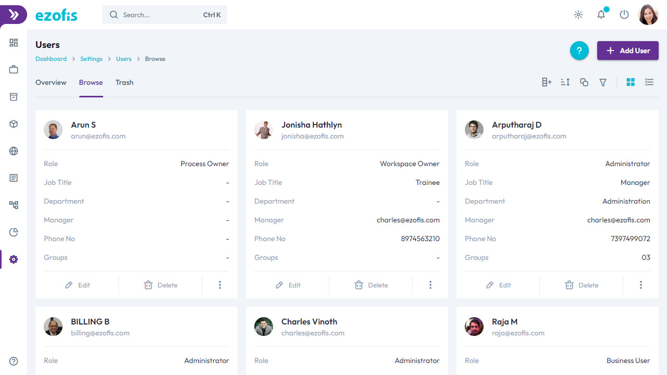Edit user Arputharaj D
667x375 pixels.
click(498, 285)
